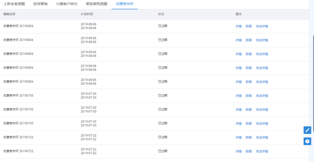Screen dimensions: 314x162
Task: Click 已过期 status in the first 20190730 row
Action: tap(163, 96)
